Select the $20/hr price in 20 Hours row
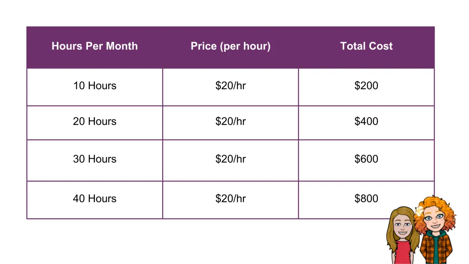 (231, 122)
